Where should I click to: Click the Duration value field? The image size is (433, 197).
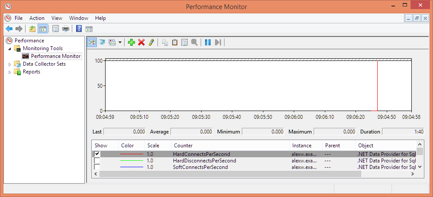coord(403,132)
